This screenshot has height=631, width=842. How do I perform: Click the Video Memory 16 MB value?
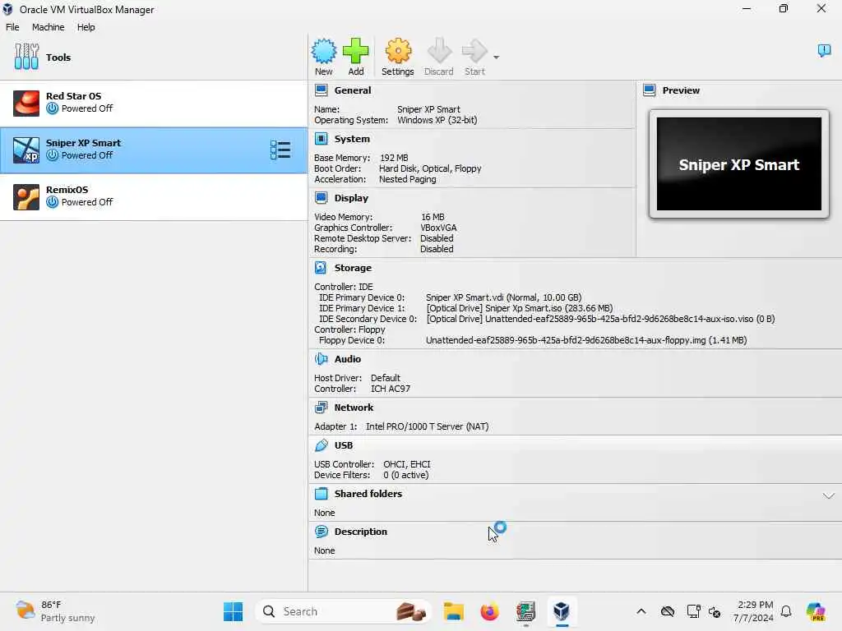[x=433, y=217]
